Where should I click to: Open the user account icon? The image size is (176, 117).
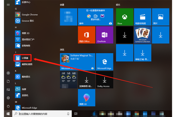(x=8, y=73)
